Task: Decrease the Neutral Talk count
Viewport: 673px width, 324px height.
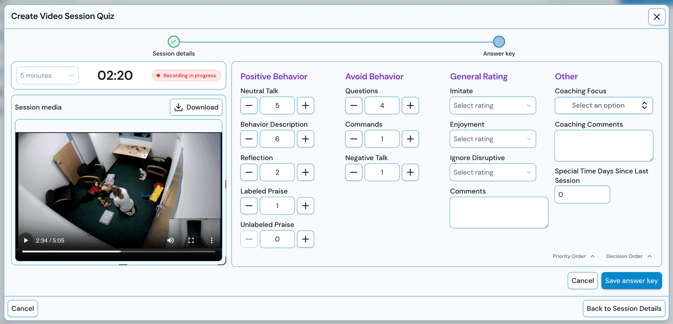Action: 249,105
